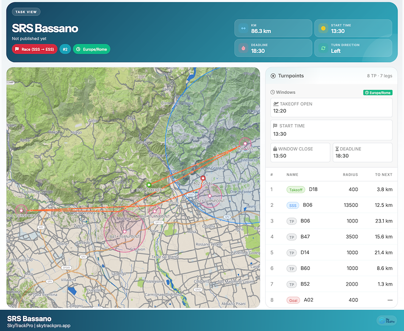Click the TP tag in row 3
Viewport: 404px width, 331px height.
click(x=292, y=222)
